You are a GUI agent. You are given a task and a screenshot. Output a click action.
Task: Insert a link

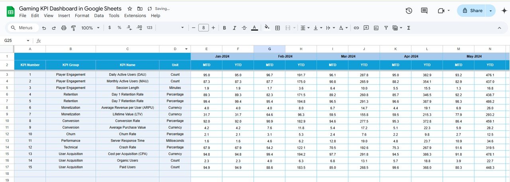(x=356, y=28)
